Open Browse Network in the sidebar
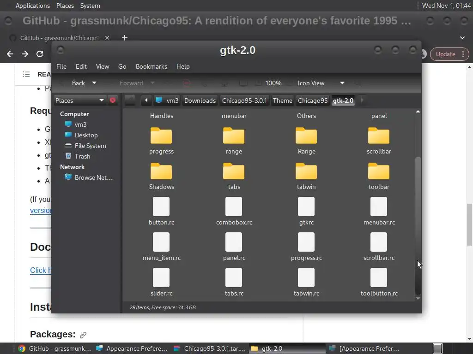Image resolution: width=473 pixels, height=354 pixels. click(x=89, y=177)
